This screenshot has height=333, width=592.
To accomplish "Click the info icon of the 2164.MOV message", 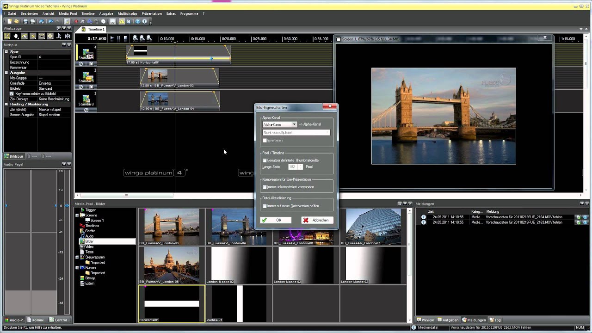I will click(423, 217).
